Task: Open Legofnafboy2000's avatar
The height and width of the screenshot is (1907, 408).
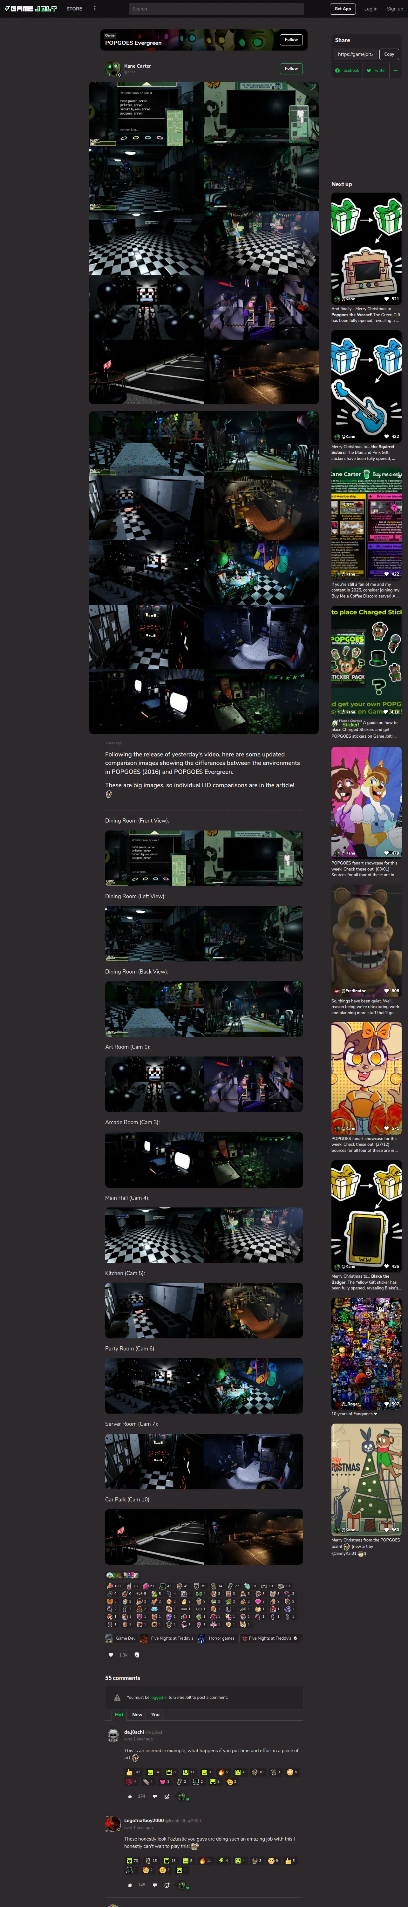Action: pos(113,1824)
